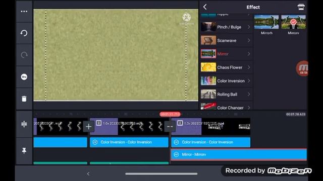Select third Color Inversion layer bar
The width and height of the screenshot is (323, 181).
point(211,142)
